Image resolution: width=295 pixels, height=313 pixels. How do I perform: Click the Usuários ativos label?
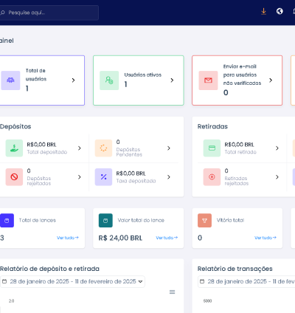[x=143, y=75]
